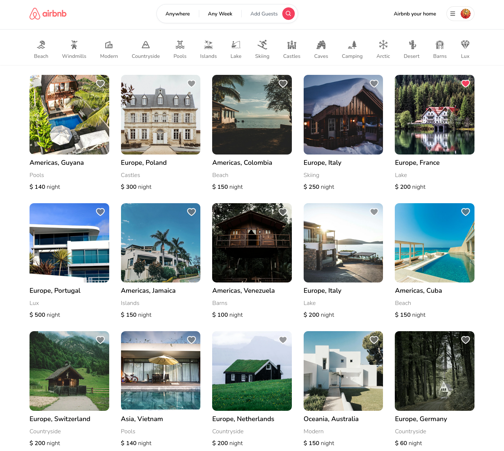The width and height of the screenshot is (504, 451).
Task: Click the Airbnb logo
Action: point(48,14)
